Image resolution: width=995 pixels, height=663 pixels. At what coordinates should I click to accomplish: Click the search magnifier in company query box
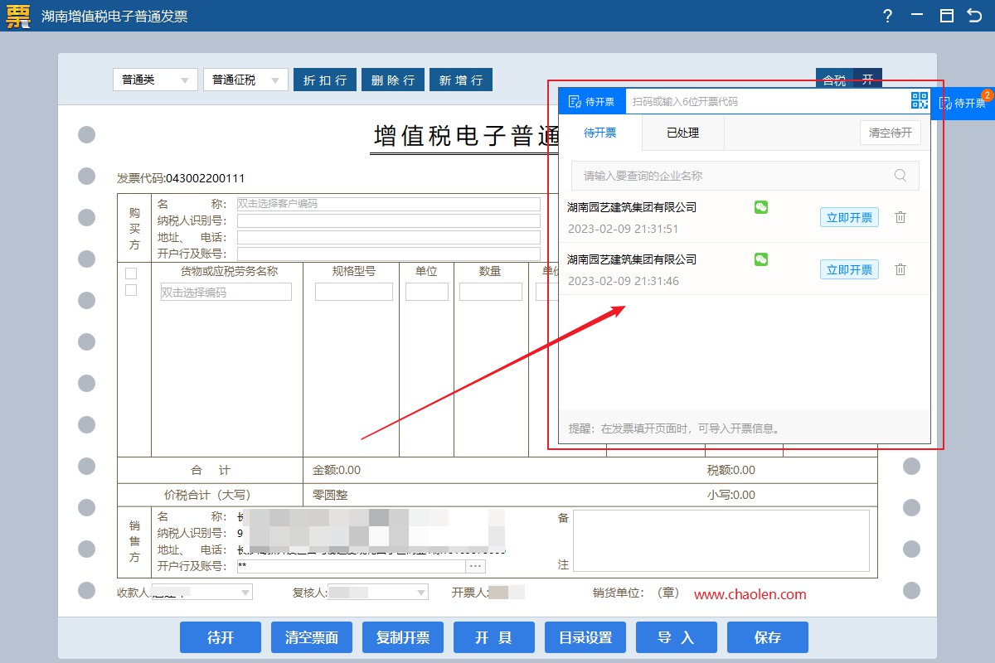[x=900, y=176]
